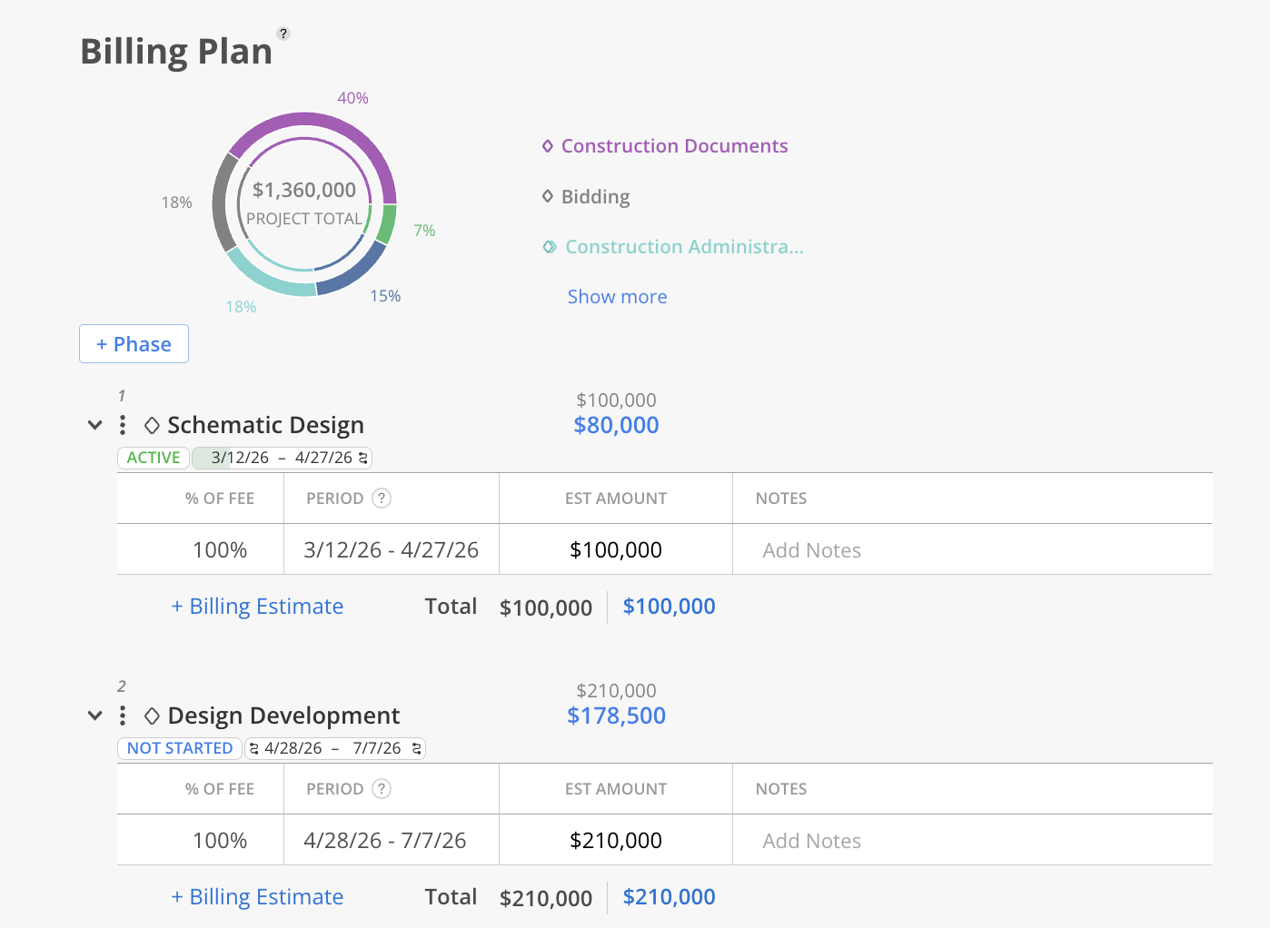Viewport: 1270px width, 928px height.
Task: Click the link icon after 4/27/26 date
Action: tap(363, 458)
